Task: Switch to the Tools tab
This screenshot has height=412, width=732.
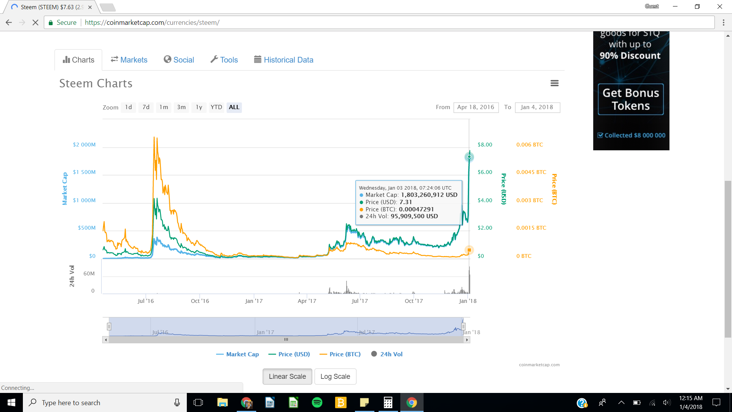Action: [224, 60]
